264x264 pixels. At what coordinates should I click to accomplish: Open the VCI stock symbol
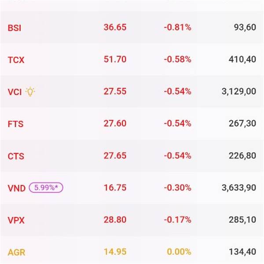pos(15,92)
